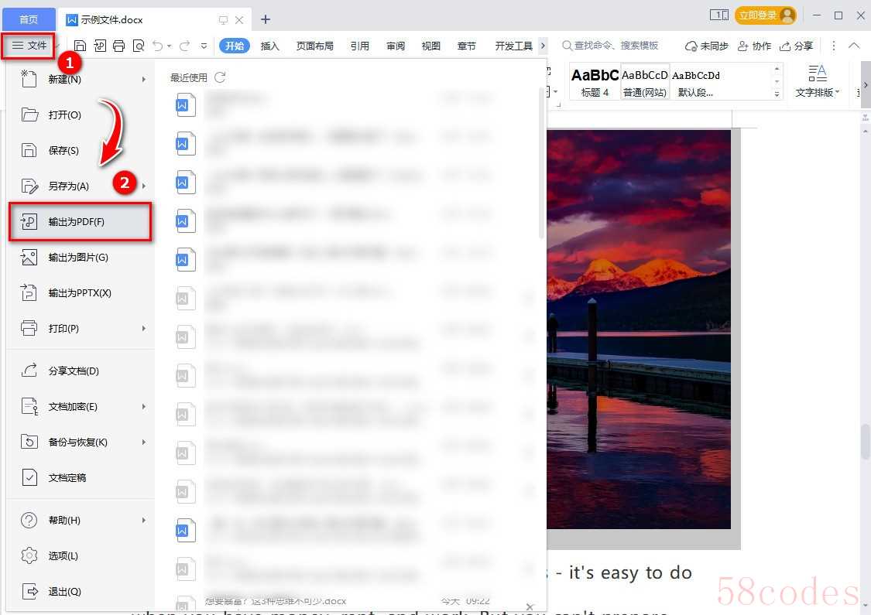The width and height of the screenshot is (871, 615).
Task: Click the 分享 share button
Action: tap(796, 46)
